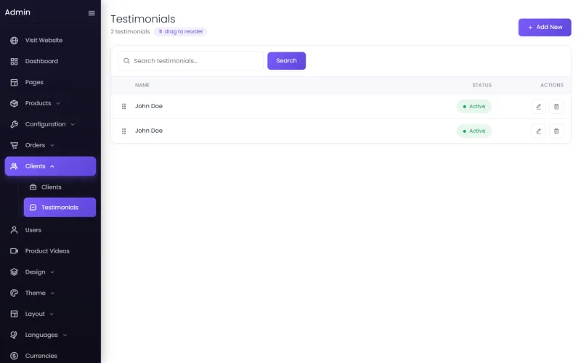This screenshot has width=581, height=363.
Task: Edit the first John Doe testimonial
Action: click(x=538, y=107)
